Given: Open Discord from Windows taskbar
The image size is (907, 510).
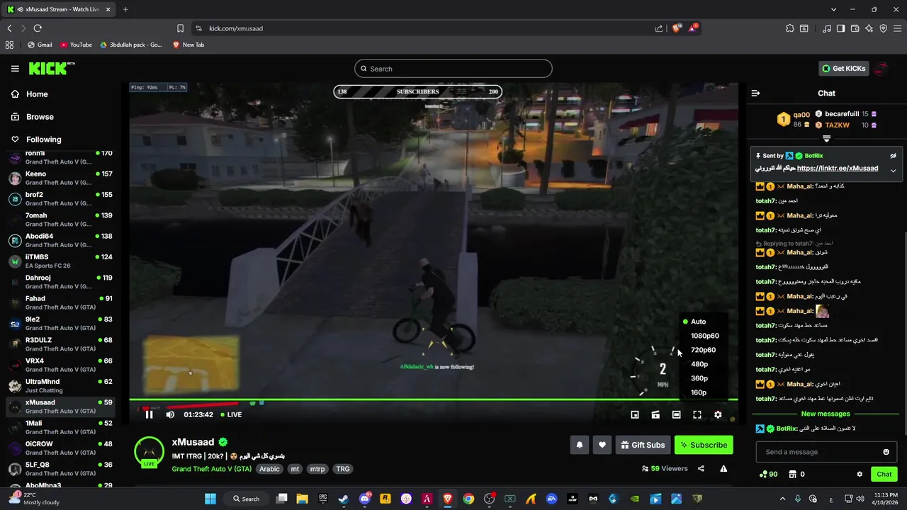Looking at the screenshot, I should click(364, 499).
